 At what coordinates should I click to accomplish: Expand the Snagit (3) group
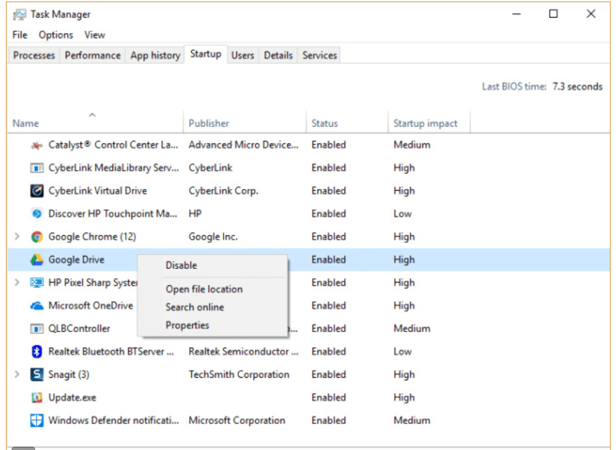pyautogui.click(x=17, y=374)
